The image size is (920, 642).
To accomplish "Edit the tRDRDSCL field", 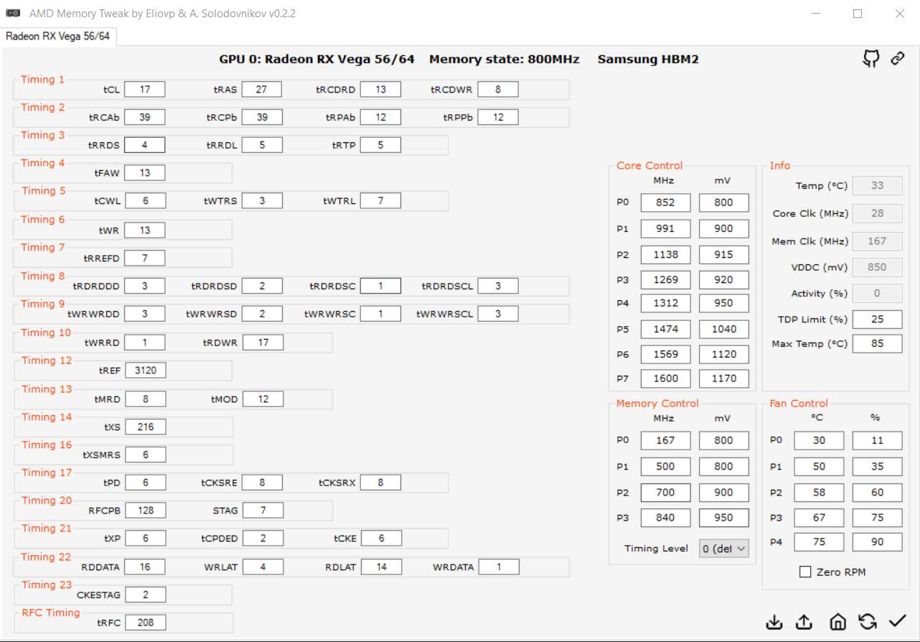I will [x=497, y=286].
